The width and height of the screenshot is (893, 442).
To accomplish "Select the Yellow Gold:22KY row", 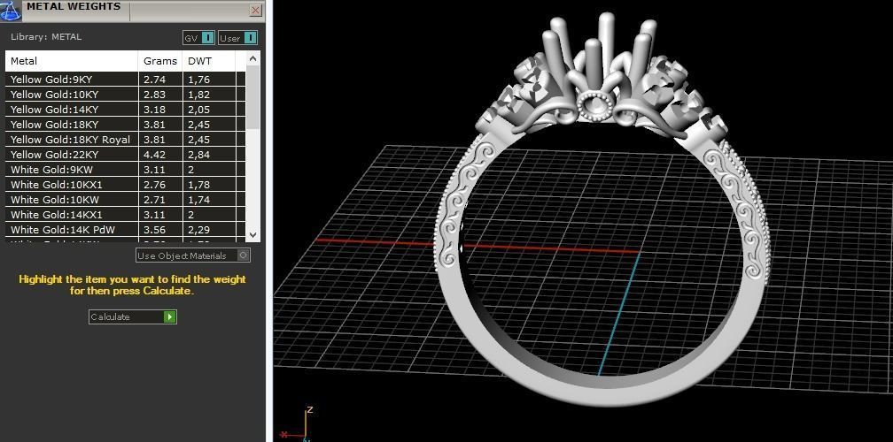I will 125,155.
